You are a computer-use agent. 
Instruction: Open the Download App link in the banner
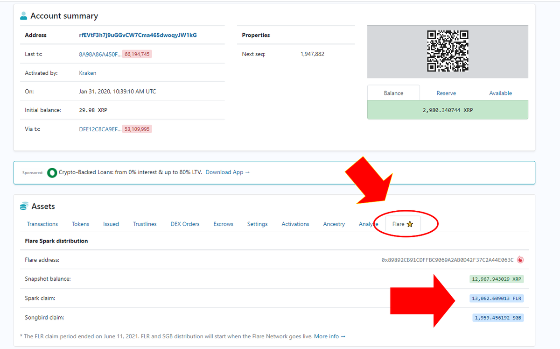click(x=224, y=172)
